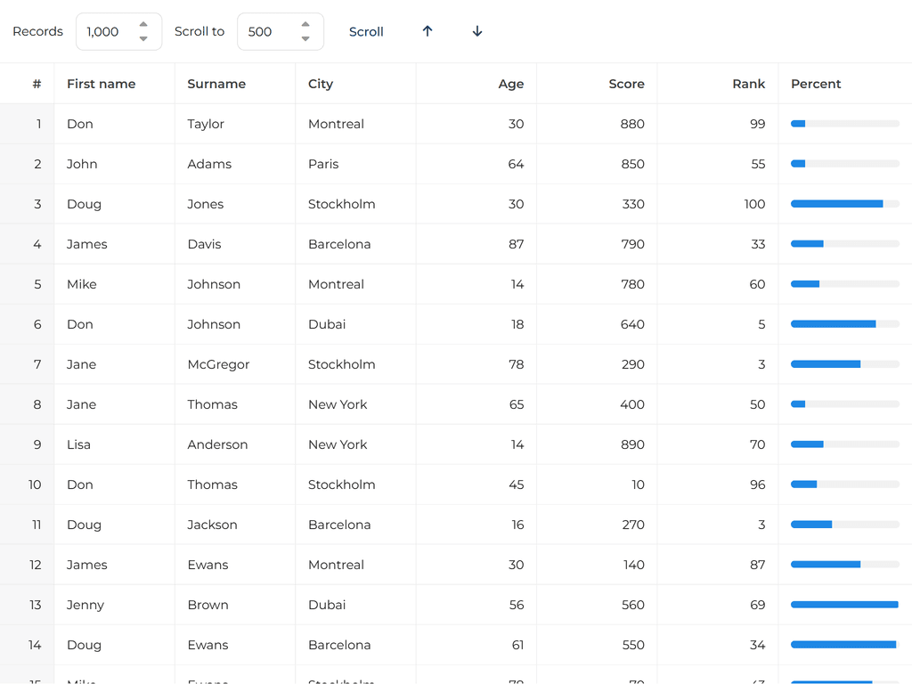Sort by the Score column header
Viewport: 912px width, 684px height.
point(626,84)
